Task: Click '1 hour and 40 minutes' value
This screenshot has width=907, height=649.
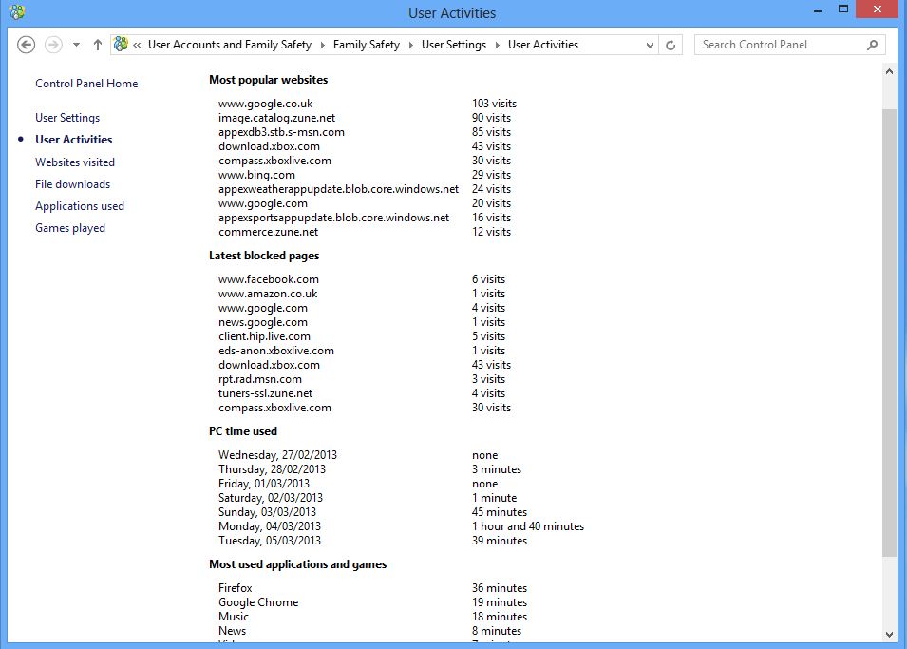Action: click(528, 526)
